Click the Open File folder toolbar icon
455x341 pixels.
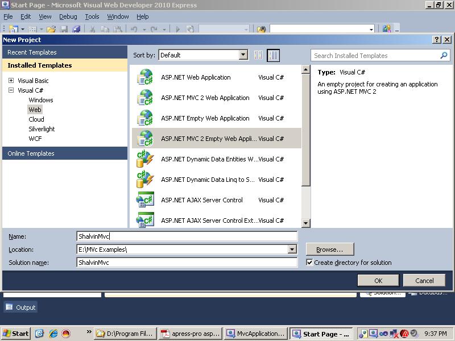(x=51, y=29)
